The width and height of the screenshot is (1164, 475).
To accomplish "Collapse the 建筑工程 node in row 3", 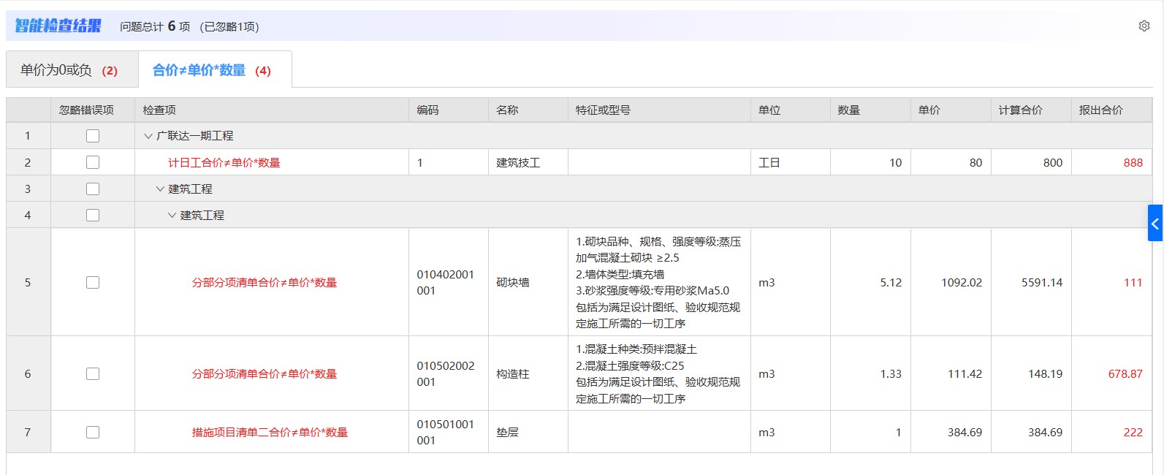I will [160, 189].
